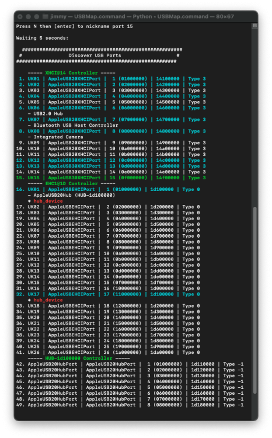Select row 42 AppleUSB20HubPort address 1d110000
This screenshot has width=272, height=438.
pos(130,364)
